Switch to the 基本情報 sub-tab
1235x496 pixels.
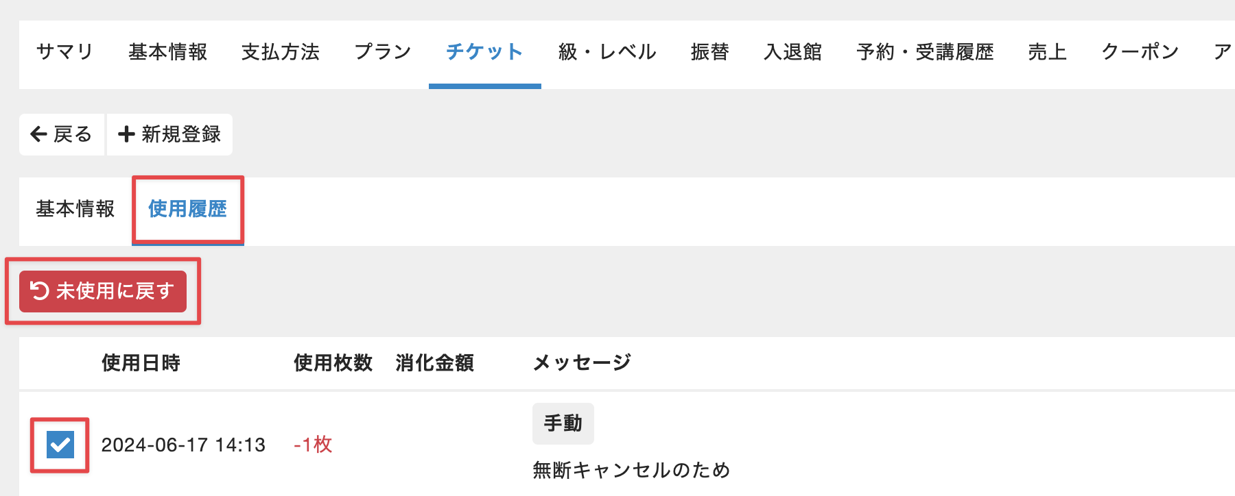pos(75,209)
